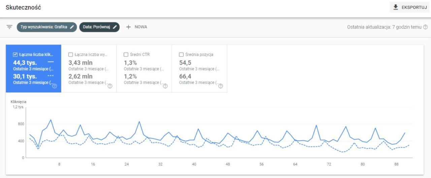Open help icon in clicks card

[x=55, y=86]
